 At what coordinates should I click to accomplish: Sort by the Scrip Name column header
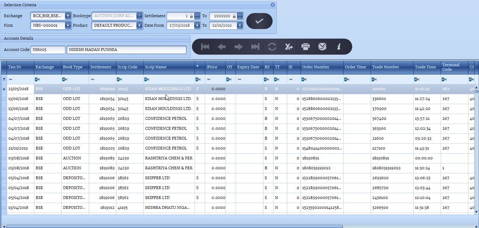click(x=169, y=67)
